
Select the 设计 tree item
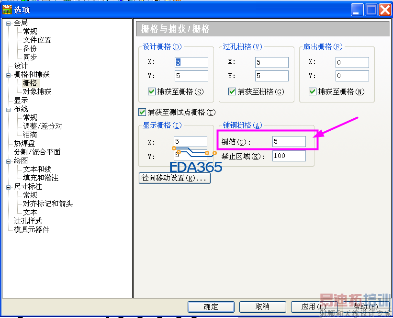[21, 66]
